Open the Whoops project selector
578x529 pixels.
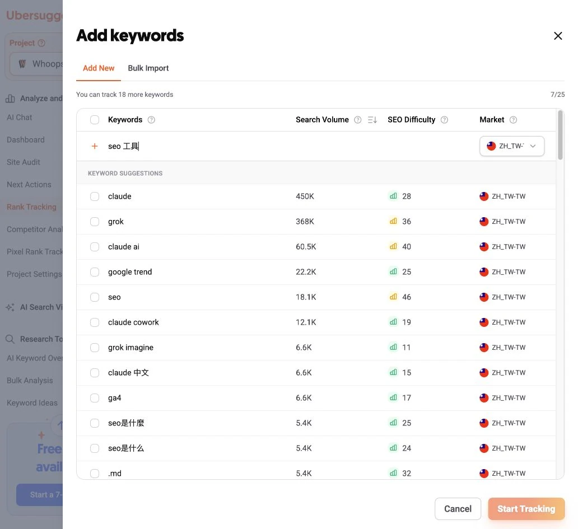(36, 64)
